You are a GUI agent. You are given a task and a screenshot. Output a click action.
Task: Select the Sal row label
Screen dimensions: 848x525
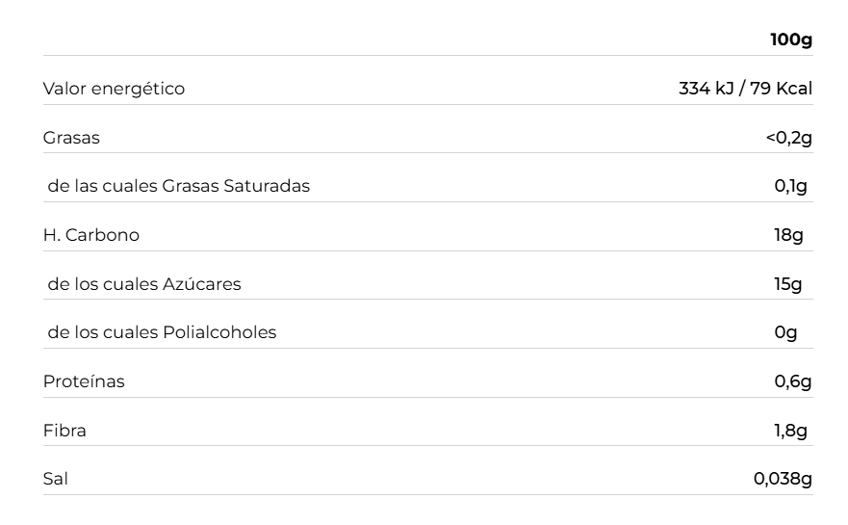point(56,479)
